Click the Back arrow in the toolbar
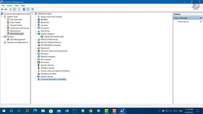Image resolution: width=203 pixels, height=114 pixels. 2,9
